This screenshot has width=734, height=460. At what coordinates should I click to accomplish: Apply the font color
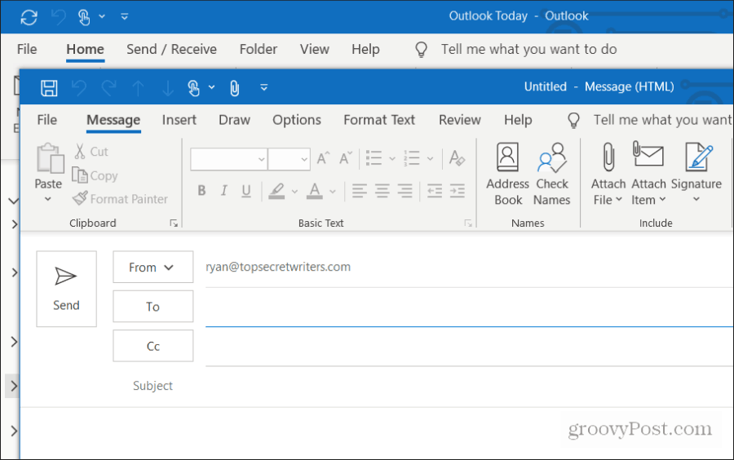pos(315,191)
